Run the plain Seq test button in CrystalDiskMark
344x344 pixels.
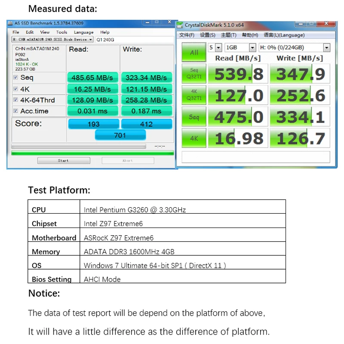[x=194, y=117]
